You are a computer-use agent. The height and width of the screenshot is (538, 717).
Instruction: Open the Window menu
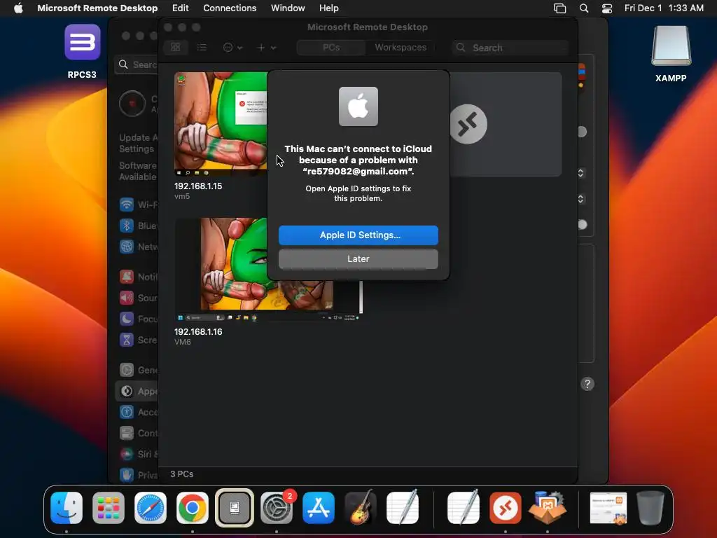pyautogui.click(x=288, y=8)
